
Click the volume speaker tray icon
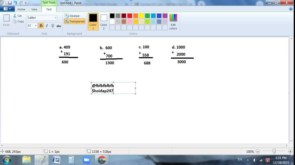(255, 160)
